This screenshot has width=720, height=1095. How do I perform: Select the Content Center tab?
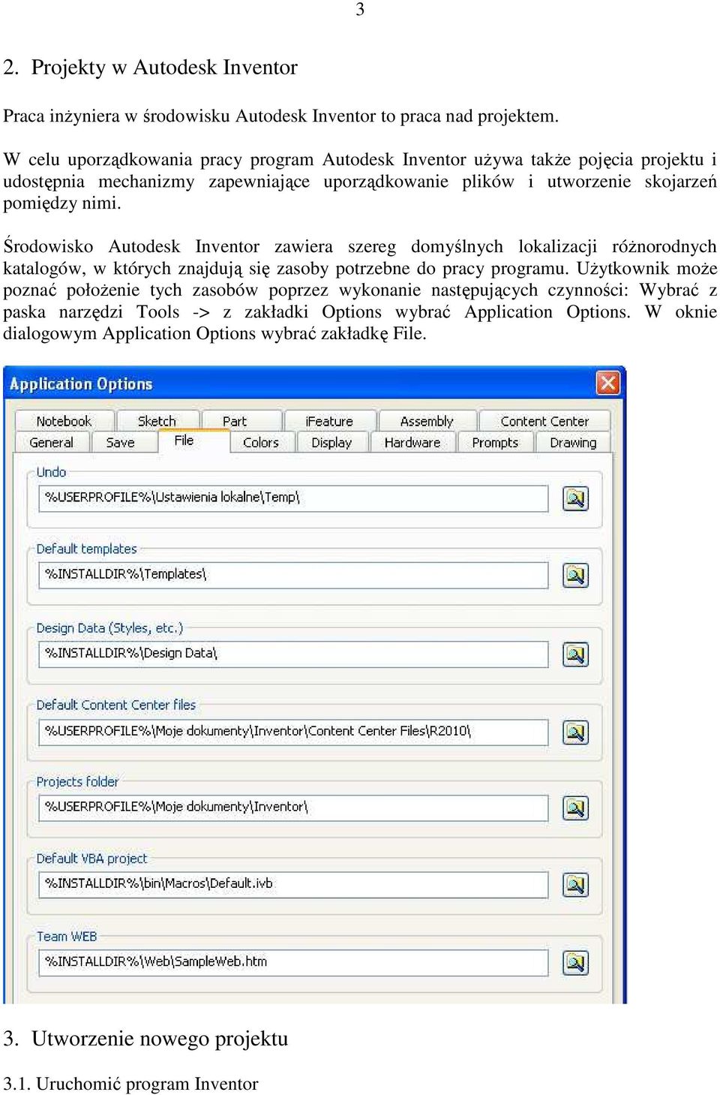tap(545, 421)
